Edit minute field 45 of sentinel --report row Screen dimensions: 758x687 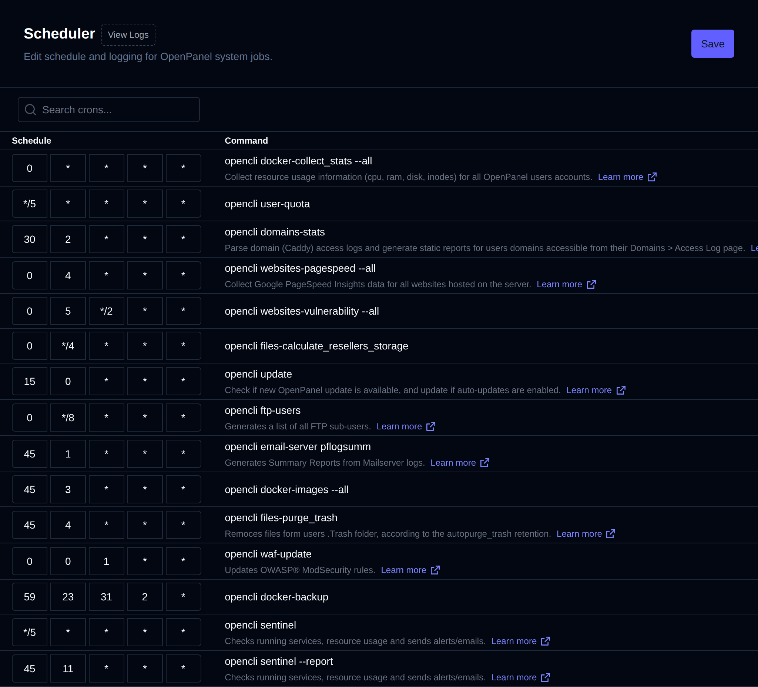(30, 669)
